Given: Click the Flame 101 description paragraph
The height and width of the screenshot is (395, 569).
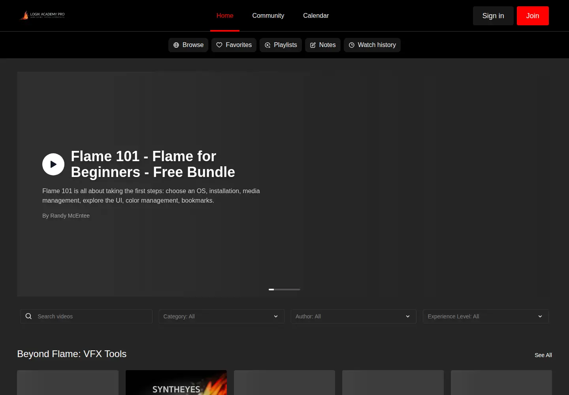Looking at the screenshot, I should tap(151, 196).
